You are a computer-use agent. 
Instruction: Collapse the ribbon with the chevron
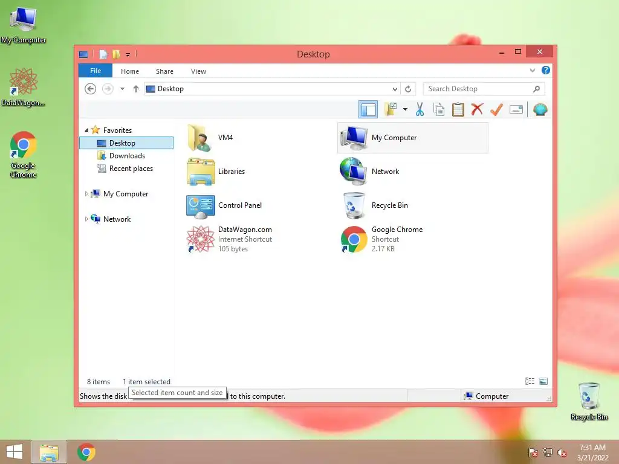[532, 70]
